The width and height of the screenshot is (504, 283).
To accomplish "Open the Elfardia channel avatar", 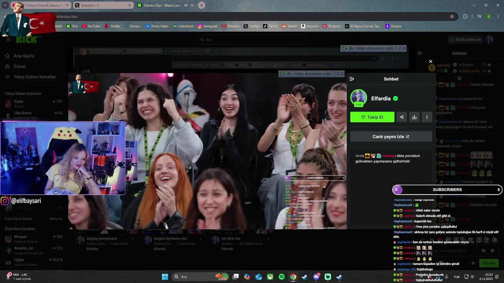I will (x=358, y=98).
